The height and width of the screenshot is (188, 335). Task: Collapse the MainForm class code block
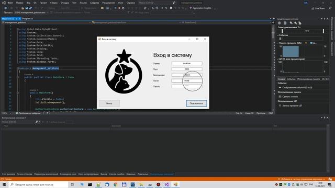tap(17, 77)
